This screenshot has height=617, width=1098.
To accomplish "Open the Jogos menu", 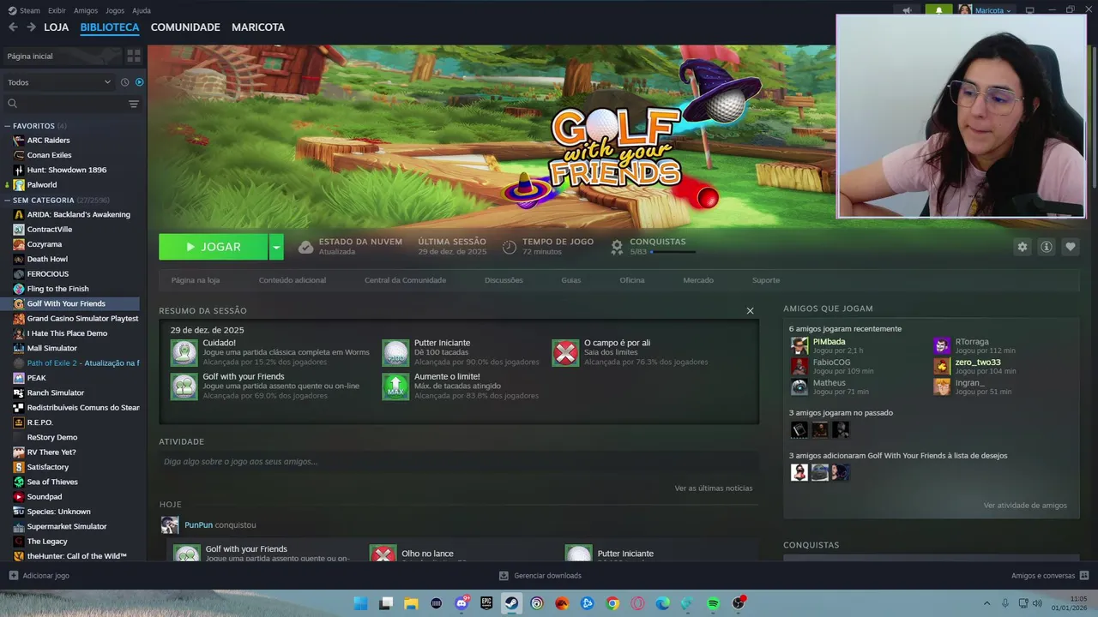I will 115,10.
